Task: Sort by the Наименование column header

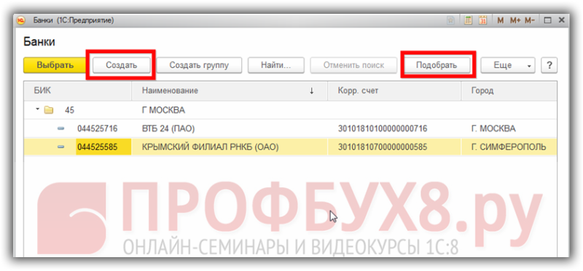Action: tap(230, 91)
